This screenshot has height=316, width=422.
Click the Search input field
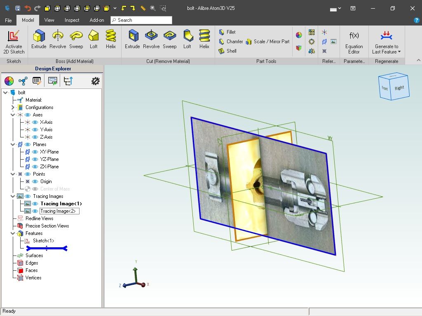pos(143,20)
